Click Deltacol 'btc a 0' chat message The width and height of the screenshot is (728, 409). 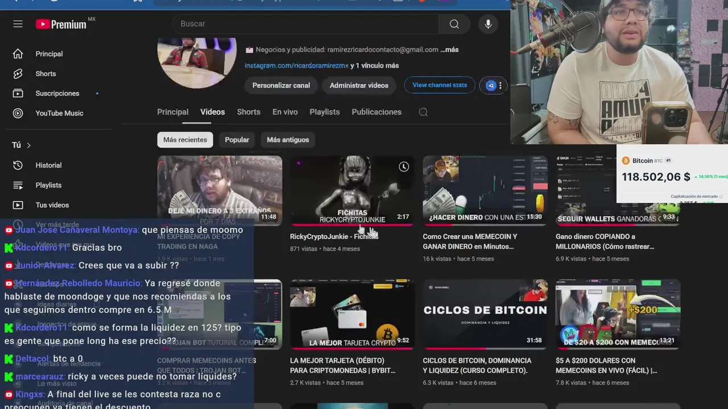(x=44, y=359)
